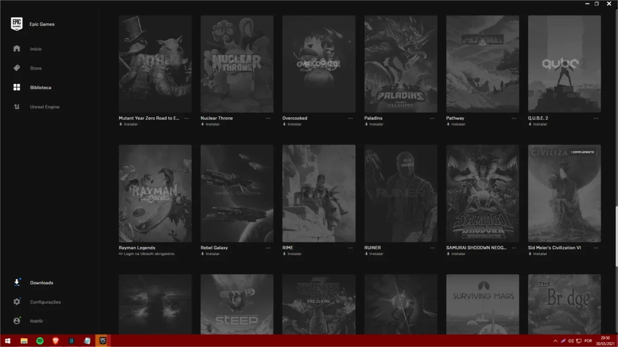The image size is (618, 347).
Task: Open options menu for Pathway
Action: [x=514, y=118]
